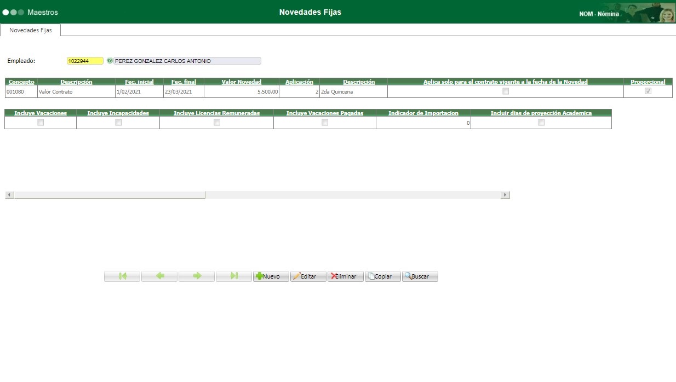Click the Valor Contrato description cell
Viewport: 676px width, 382px height.
coord(76,92)
